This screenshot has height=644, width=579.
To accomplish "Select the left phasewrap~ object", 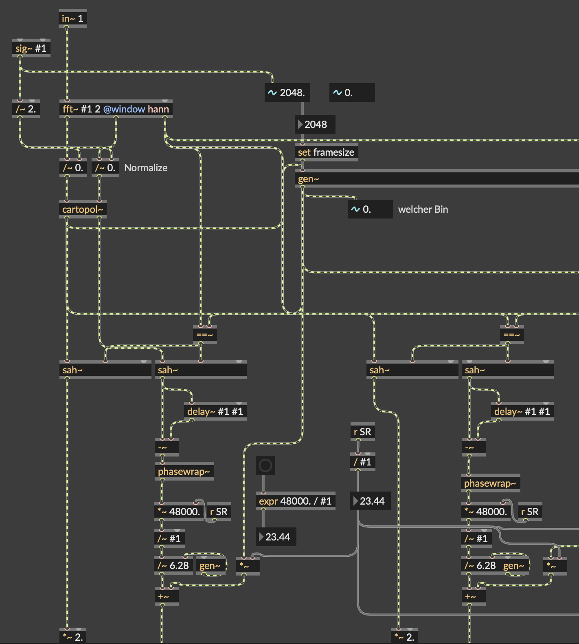I will click(x=184, y=472).
